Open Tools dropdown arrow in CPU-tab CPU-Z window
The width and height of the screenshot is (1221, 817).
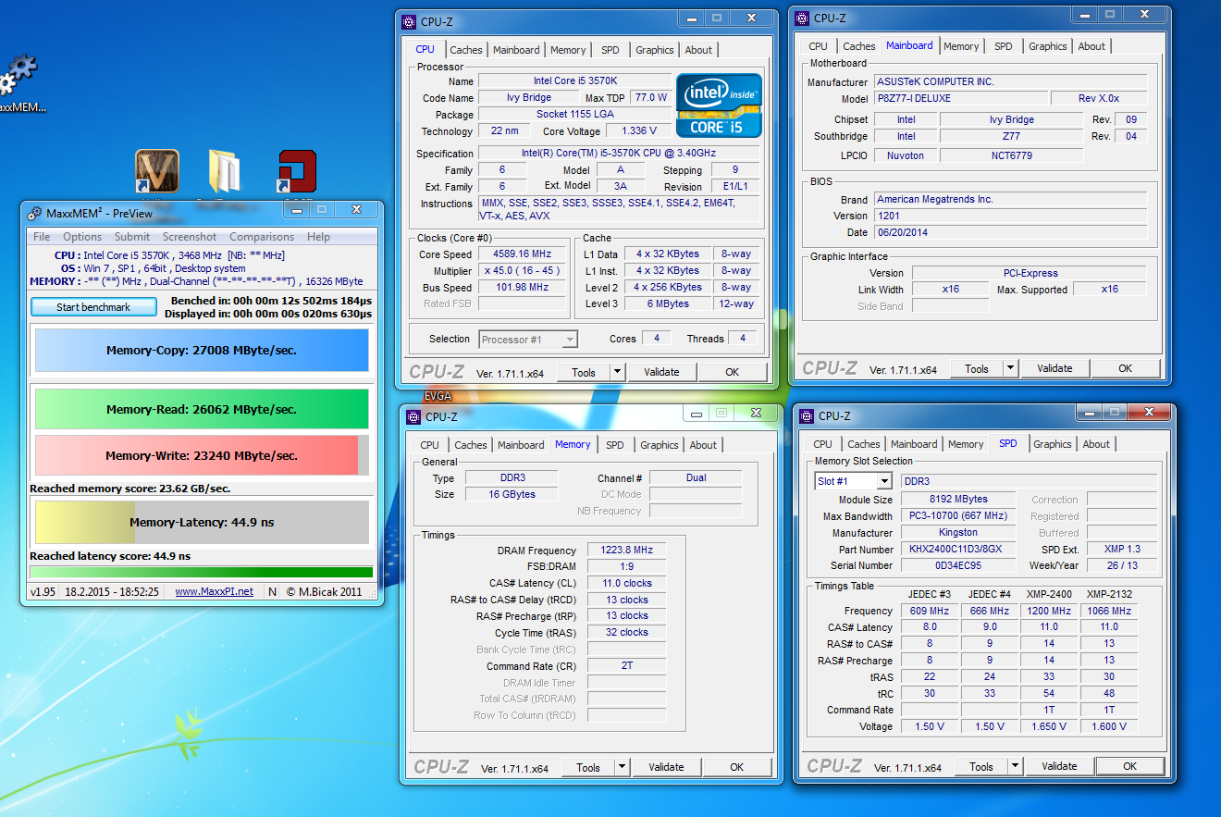(x=617, y=372)
